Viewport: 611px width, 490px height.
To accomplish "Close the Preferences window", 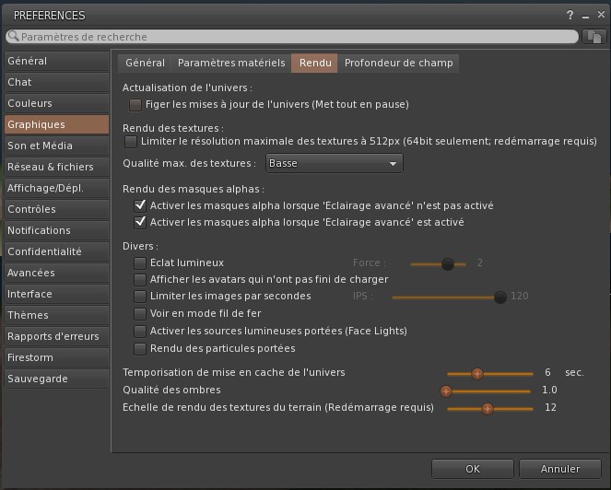I will tap(598, 16).
